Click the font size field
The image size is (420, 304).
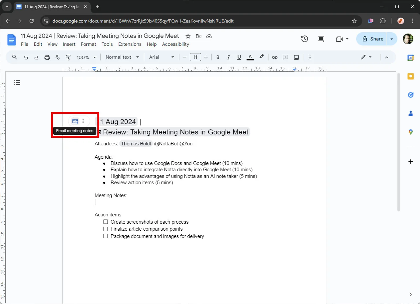(195, 57)
